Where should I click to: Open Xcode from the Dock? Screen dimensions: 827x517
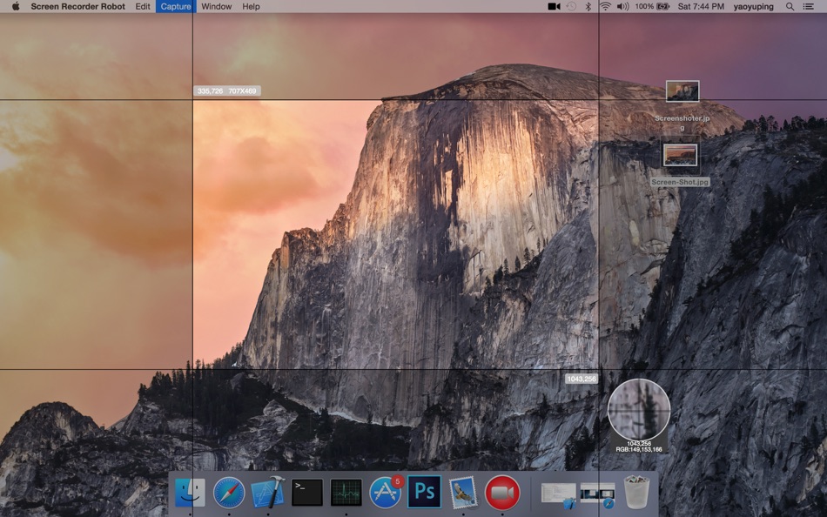click(266, 492)
